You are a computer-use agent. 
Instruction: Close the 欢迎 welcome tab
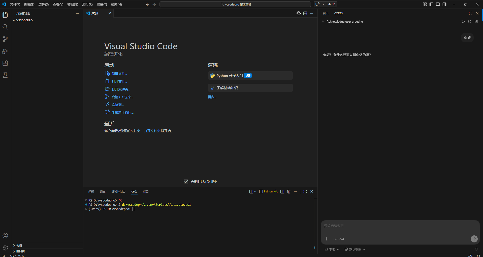click(110, 13)
